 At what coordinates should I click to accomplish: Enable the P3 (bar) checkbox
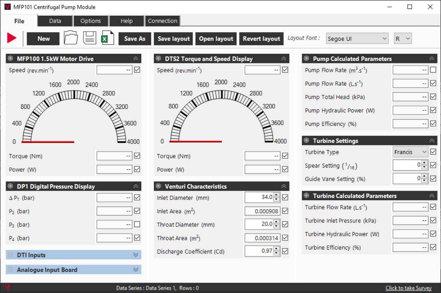[x=137, y=224]
